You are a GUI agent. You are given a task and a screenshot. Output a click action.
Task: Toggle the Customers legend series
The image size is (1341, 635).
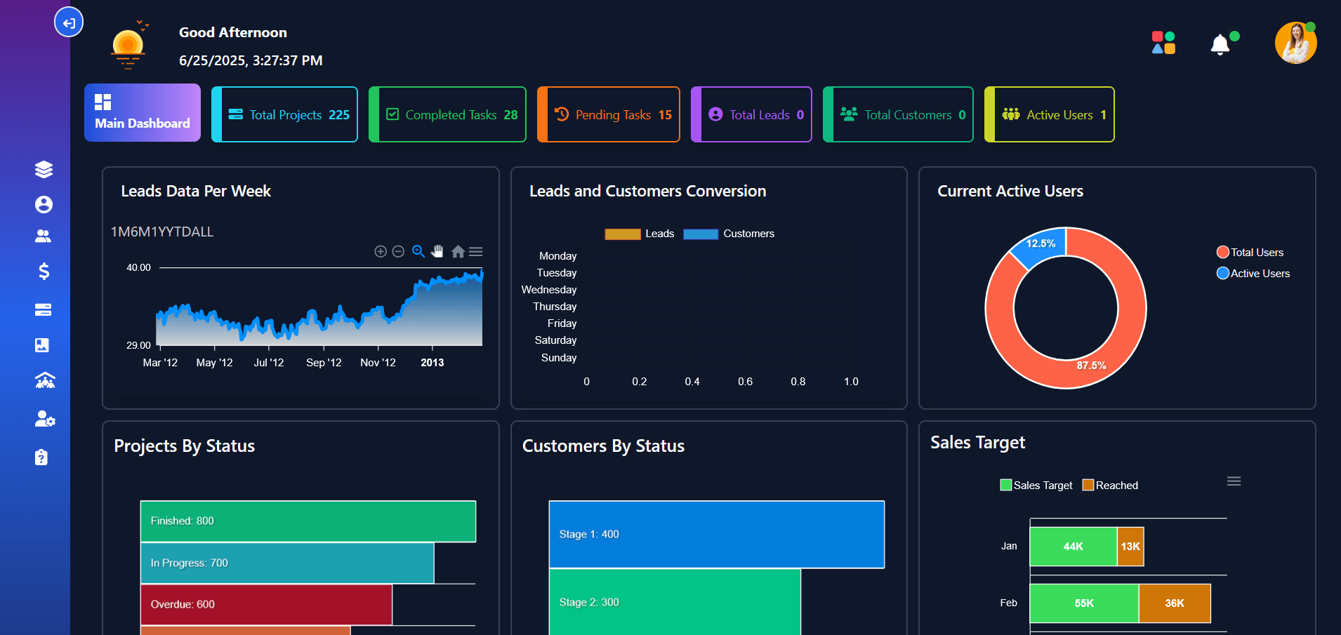[729, 234]
